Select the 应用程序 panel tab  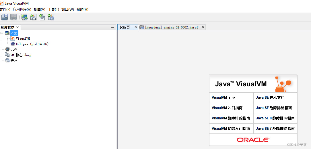(7, 27)
